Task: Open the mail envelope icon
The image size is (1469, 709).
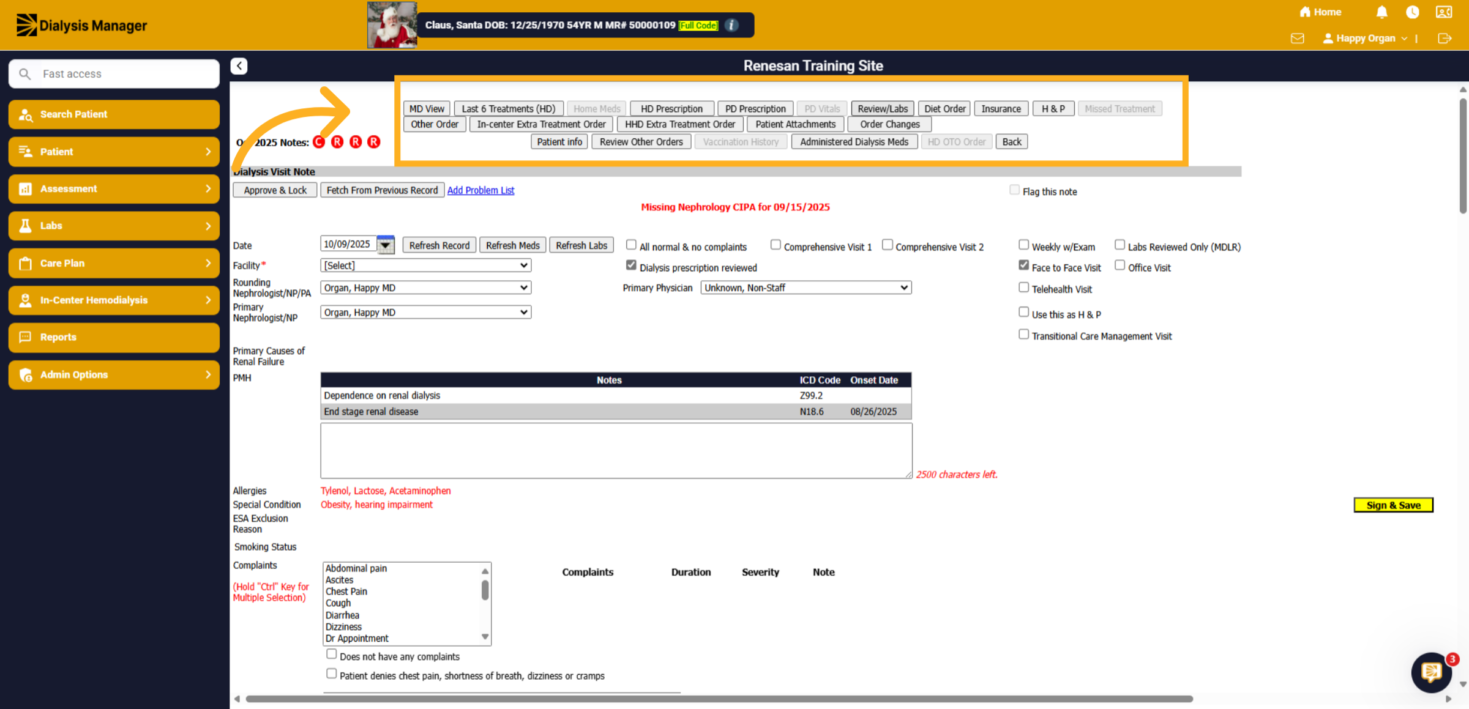Action: tap(1297, 39)
